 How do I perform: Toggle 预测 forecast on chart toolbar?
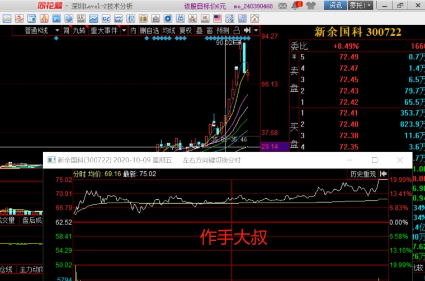tap(223, 30)
